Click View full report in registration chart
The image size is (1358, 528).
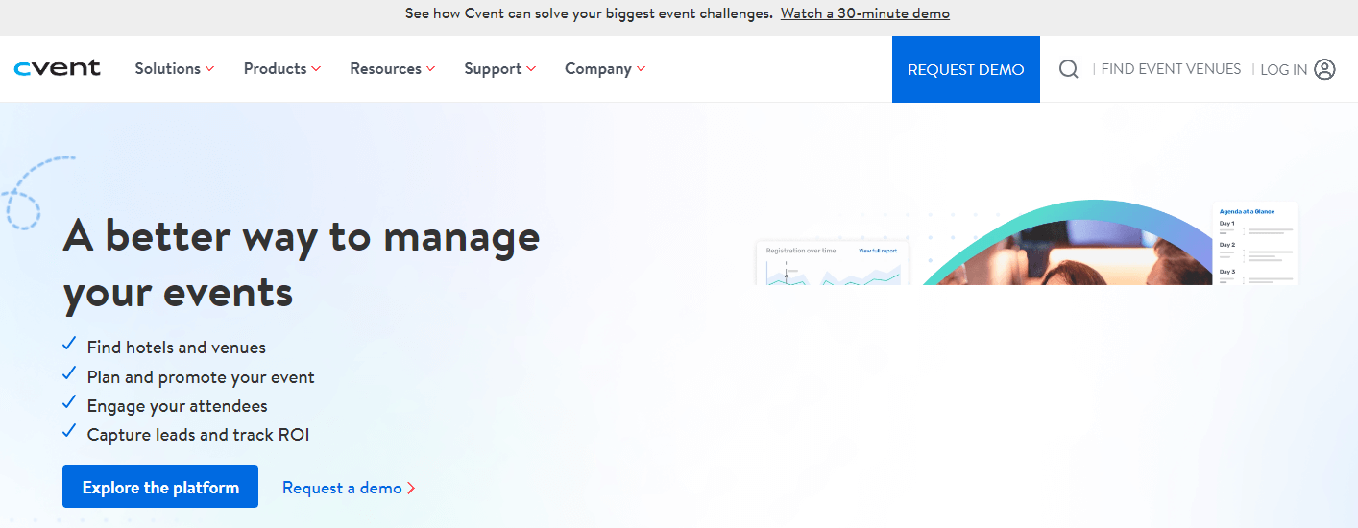878,251
